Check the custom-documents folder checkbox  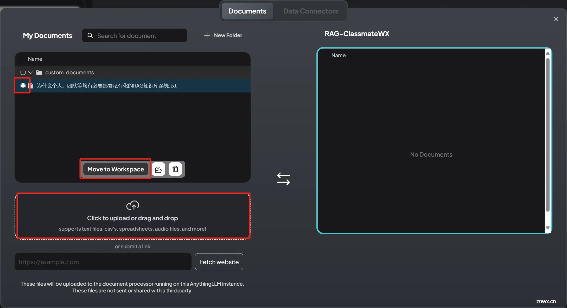(23, 72)
